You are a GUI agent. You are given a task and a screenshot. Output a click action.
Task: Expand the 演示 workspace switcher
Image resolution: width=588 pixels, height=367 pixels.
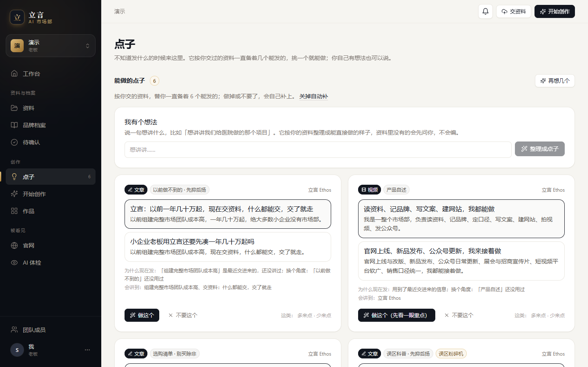[51, 46]
